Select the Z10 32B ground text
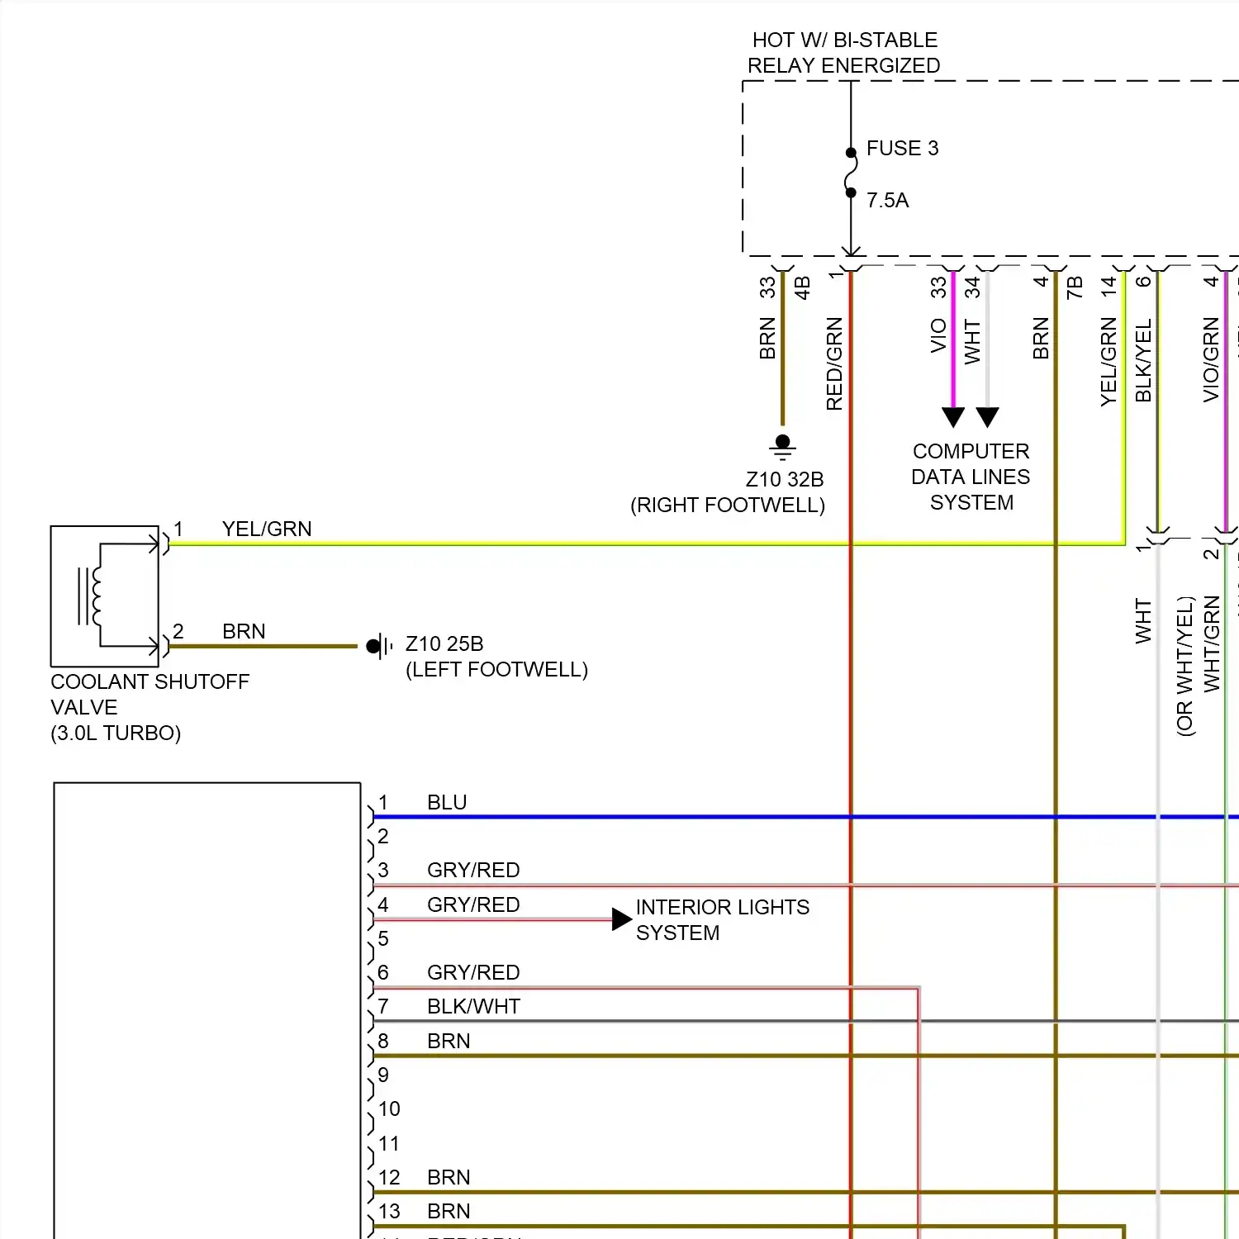The height and width of the screenshot is (1239, 1239). point(785,480)
